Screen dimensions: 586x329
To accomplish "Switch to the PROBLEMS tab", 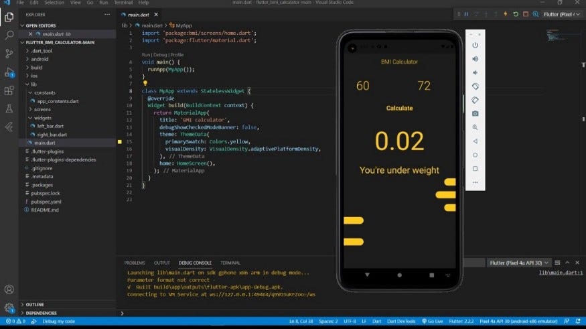I will click(x=135, y=263).
